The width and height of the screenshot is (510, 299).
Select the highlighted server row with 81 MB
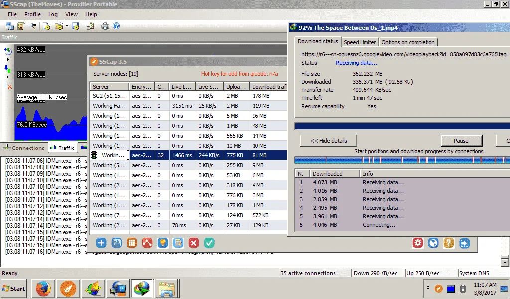pos(189,155)
